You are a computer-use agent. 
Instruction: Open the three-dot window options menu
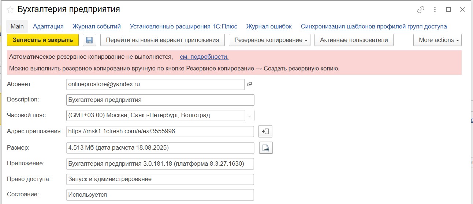tap(435, 10)
